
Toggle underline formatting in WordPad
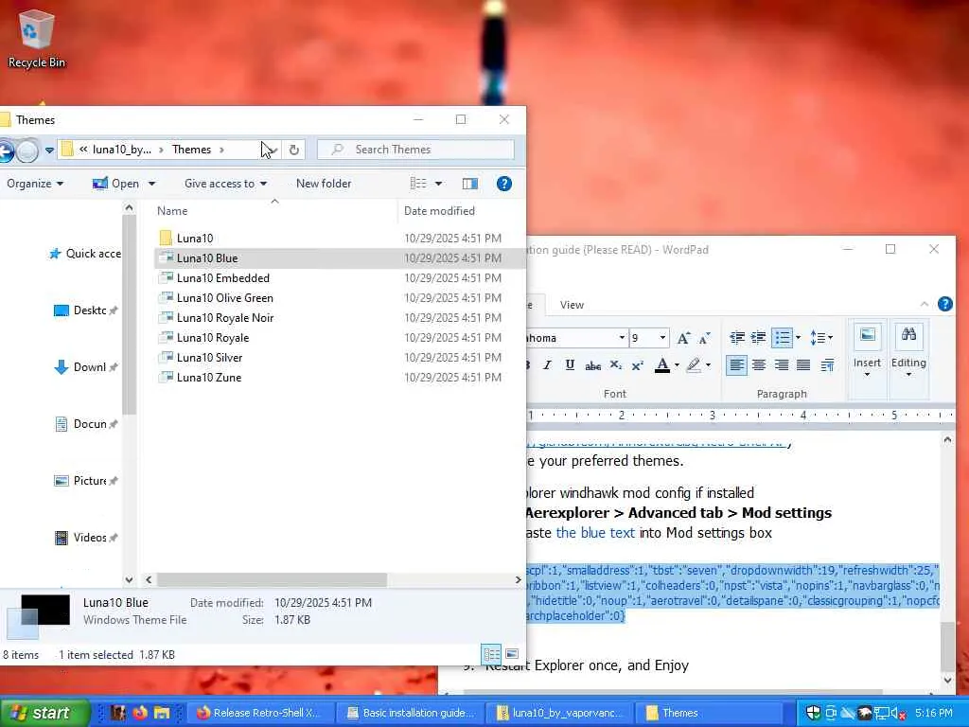coord(570,365)
